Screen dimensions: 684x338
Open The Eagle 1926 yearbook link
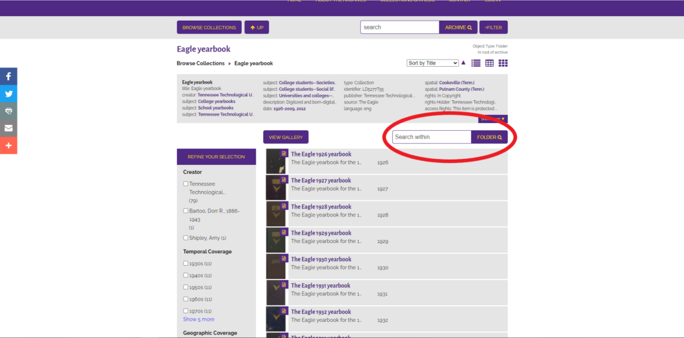tap(321, 154)
